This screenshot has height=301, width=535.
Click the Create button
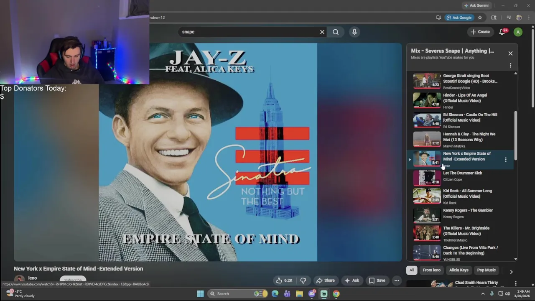click(x=480, y=32)
